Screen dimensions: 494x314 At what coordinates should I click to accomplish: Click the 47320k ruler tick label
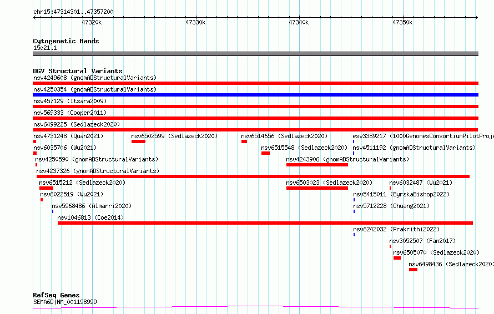point(92,22)
